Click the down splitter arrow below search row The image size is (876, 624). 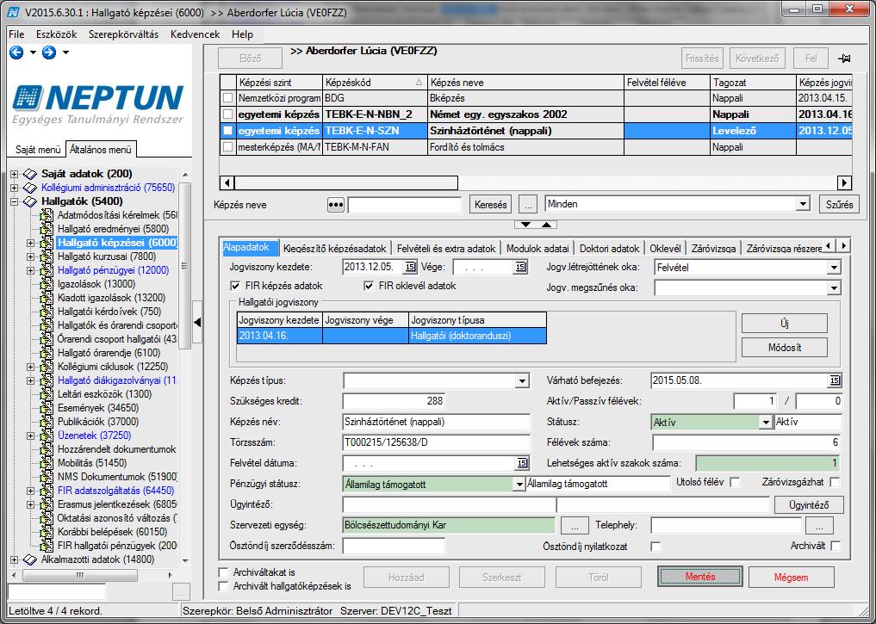click(x=525, y=225)
